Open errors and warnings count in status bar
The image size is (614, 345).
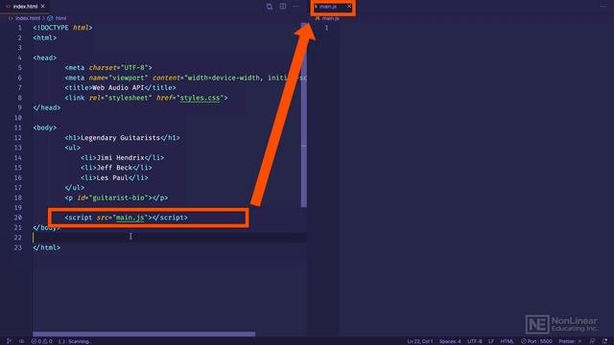coord(41,341)
